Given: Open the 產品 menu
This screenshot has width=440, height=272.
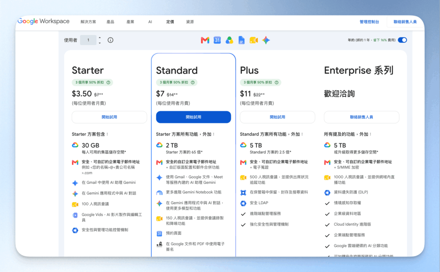Looking at the screenshot, I should 110,22.
